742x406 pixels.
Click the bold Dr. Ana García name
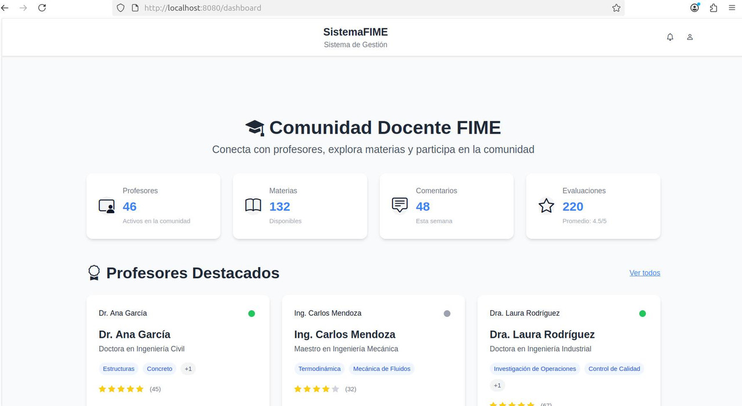(x=134, y=334)
